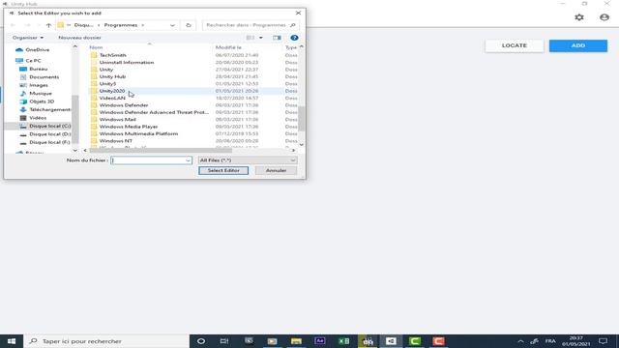Open Bureau in the navigation pane

(x=39, y=69)
